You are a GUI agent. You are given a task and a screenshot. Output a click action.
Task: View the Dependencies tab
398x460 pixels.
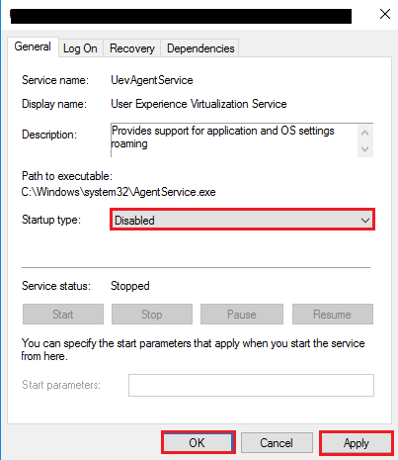pos(200,48)
